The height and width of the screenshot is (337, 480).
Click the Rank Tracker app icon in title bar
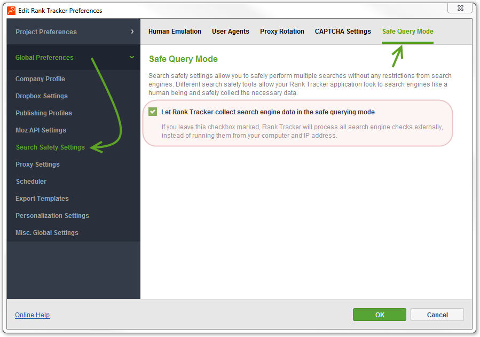pyautogui.click(x=11, y=10)
